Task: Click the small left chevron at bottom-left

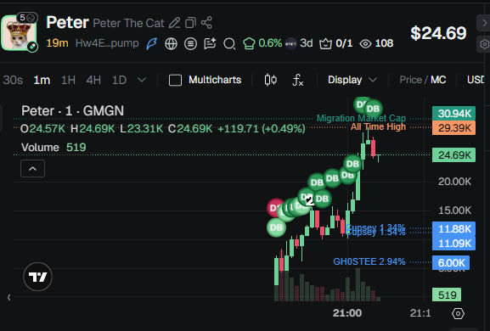Action: (x=9, y=297)
